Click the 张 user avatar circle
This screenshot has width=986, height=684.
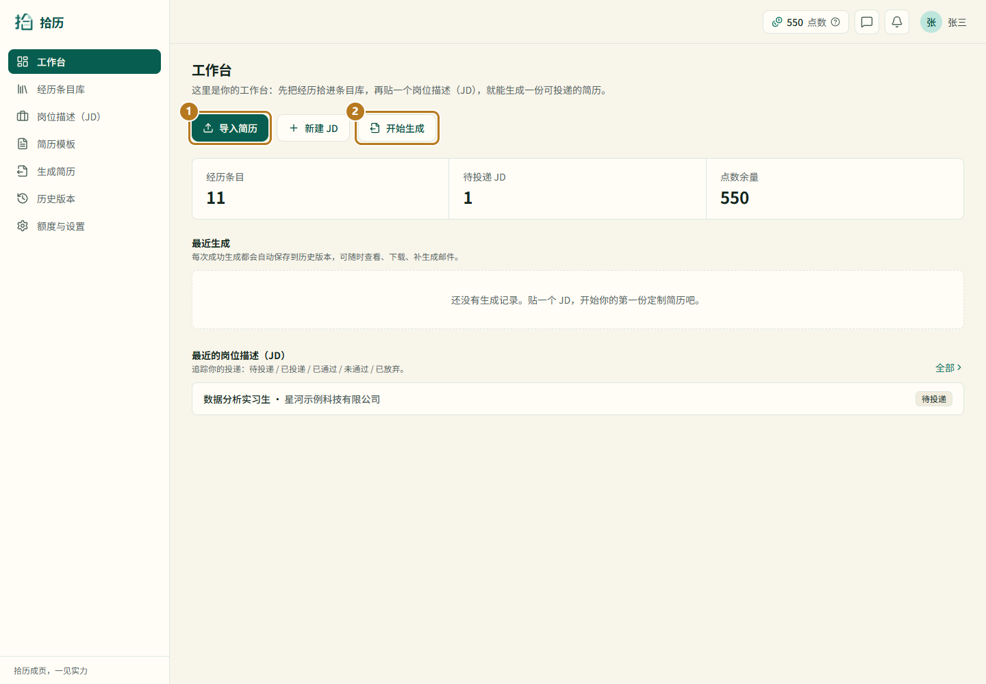[x=931, y=22]
